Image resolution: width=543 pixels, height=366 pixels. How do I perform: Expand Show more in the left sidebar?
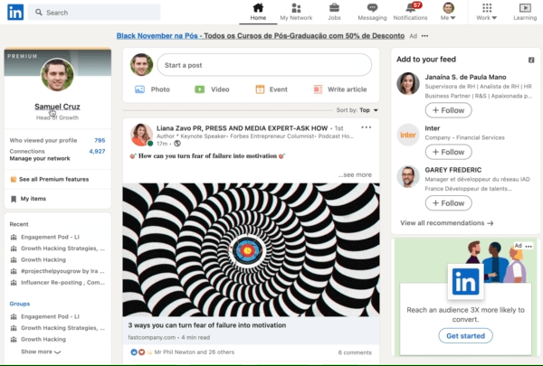41,352
